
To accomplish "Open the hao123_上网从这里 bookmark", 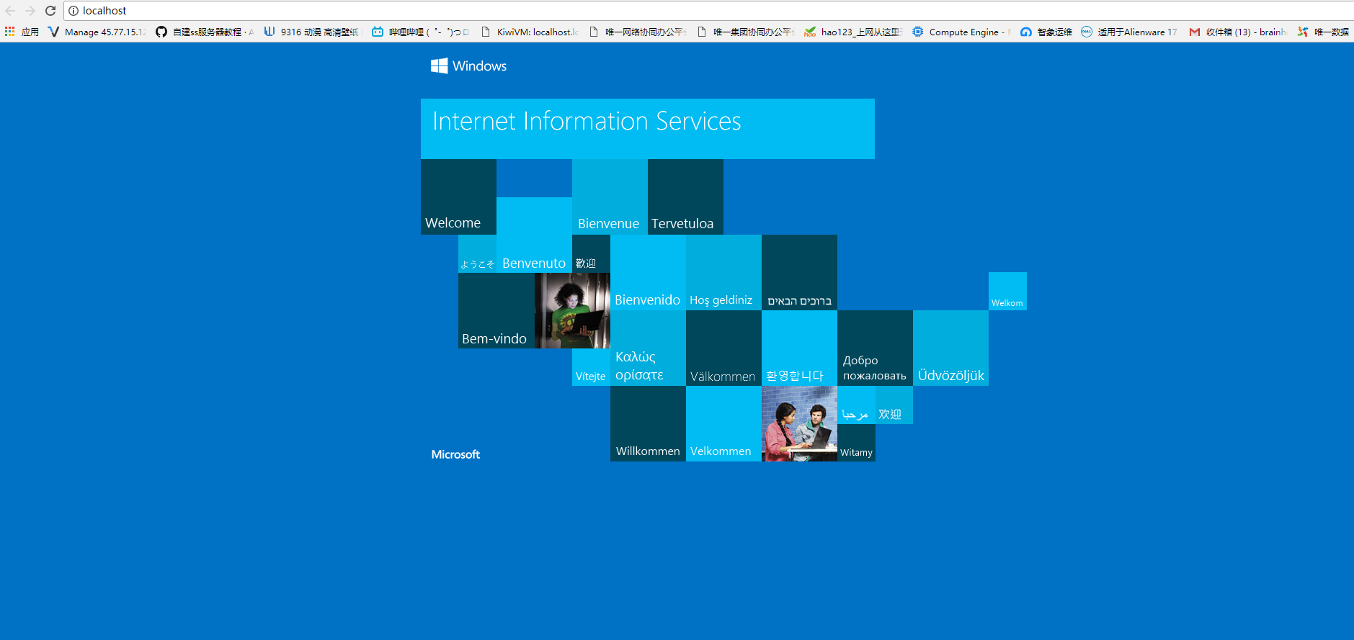I will [853, 32].
